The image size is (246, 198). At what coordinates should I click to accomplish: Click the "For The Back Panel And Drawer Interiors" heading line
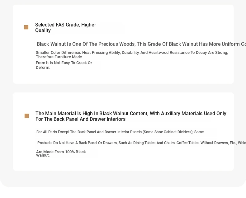click(80, 119)
